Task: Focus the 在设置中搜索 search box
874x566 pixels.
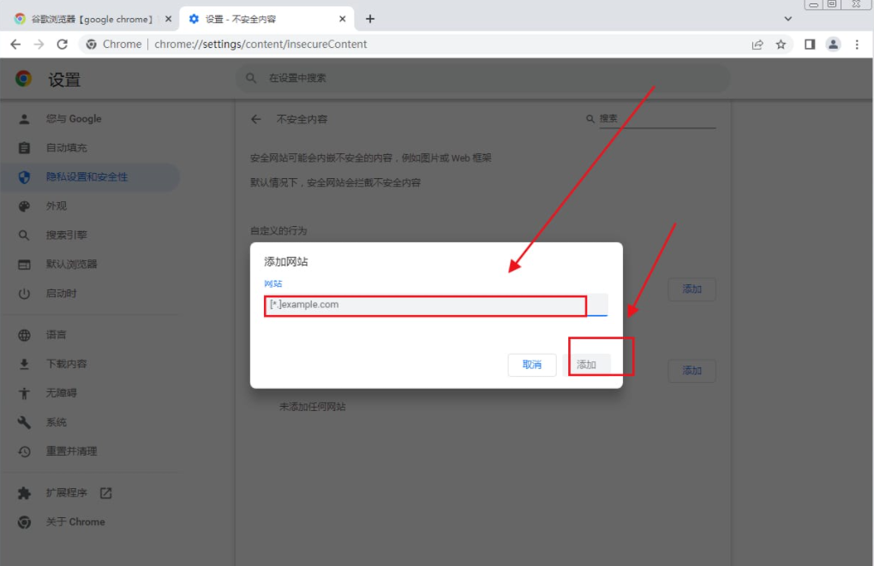Action: [x=483, y=78]
